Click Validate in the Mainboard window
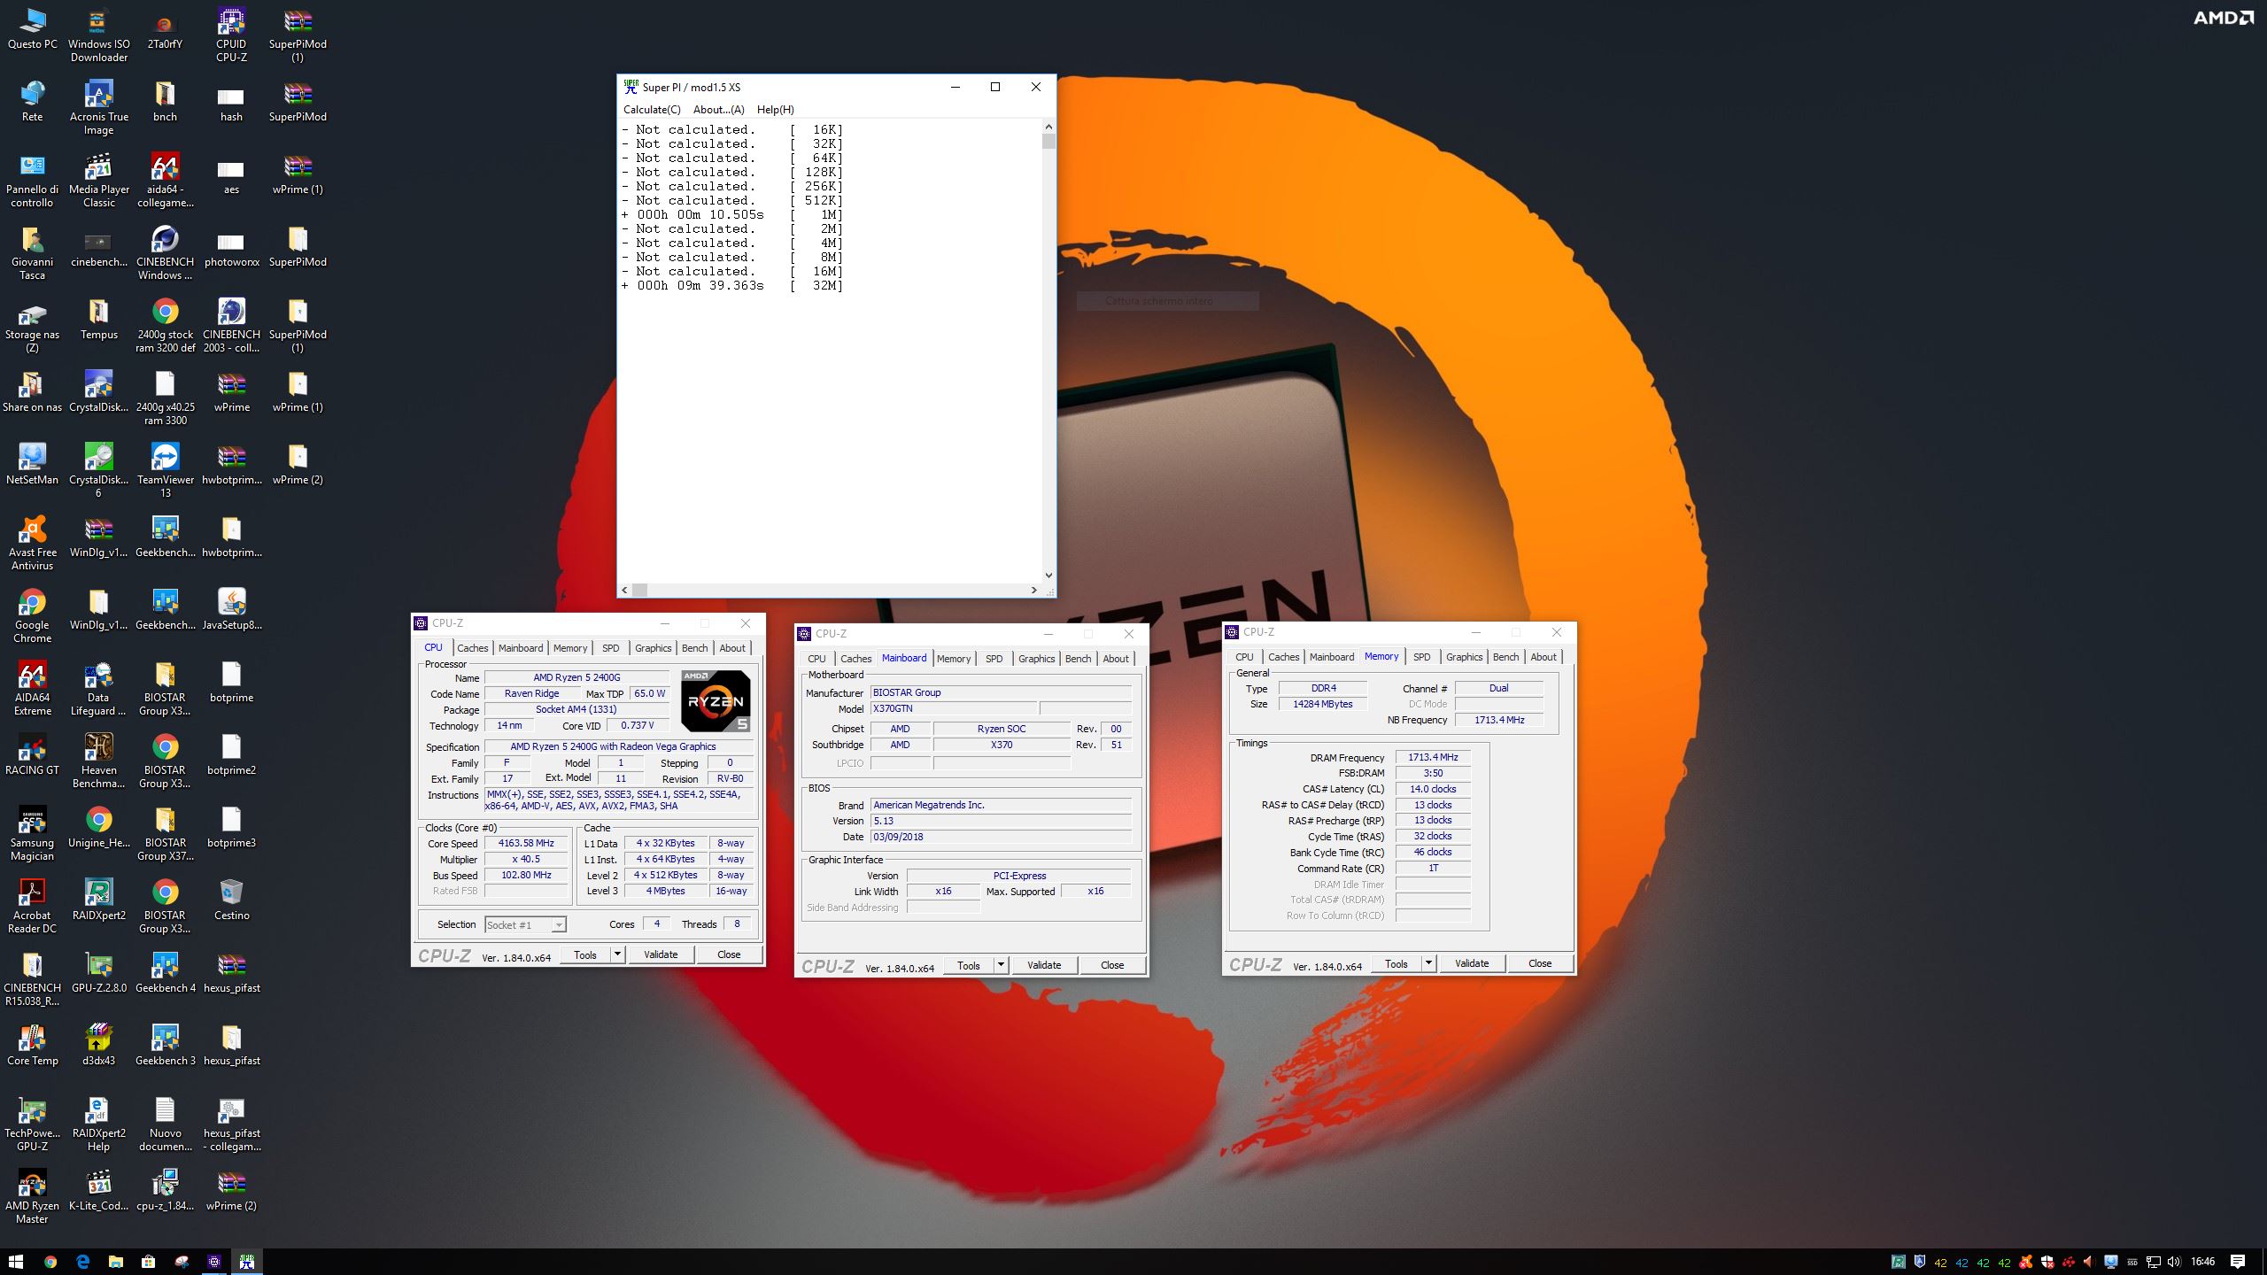Screen dimensions: 2267x1275 point(1043,965)
